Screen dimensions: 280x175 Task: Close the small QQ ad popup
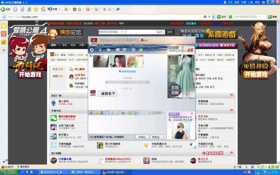(x=192, y=113)
